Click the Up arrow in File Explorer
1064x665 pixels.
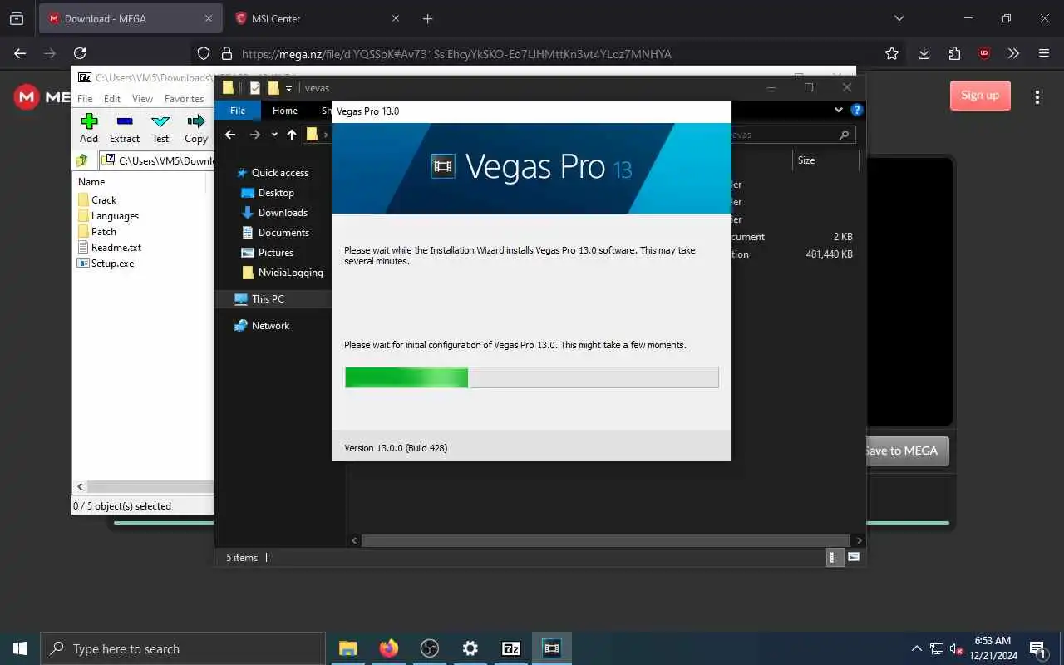tap(292, 135)
